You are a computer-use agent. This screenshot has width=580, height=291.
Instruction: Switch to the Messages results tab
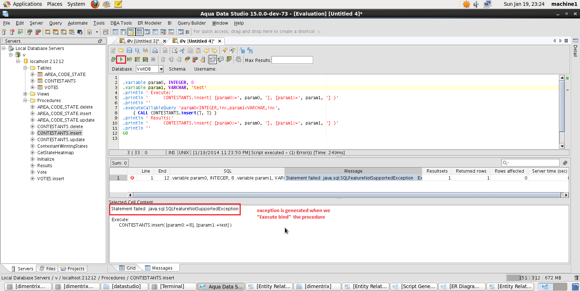[x=159, y=268]
